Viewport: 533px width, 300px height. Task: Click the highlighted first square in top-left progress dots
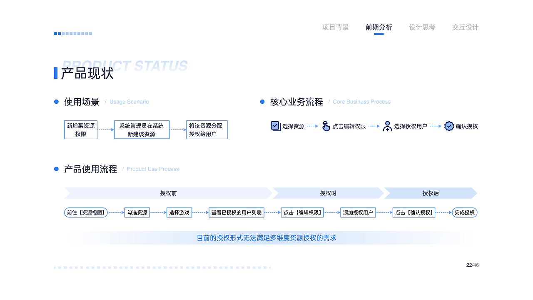pyautogui.click(x=55, y=33)
